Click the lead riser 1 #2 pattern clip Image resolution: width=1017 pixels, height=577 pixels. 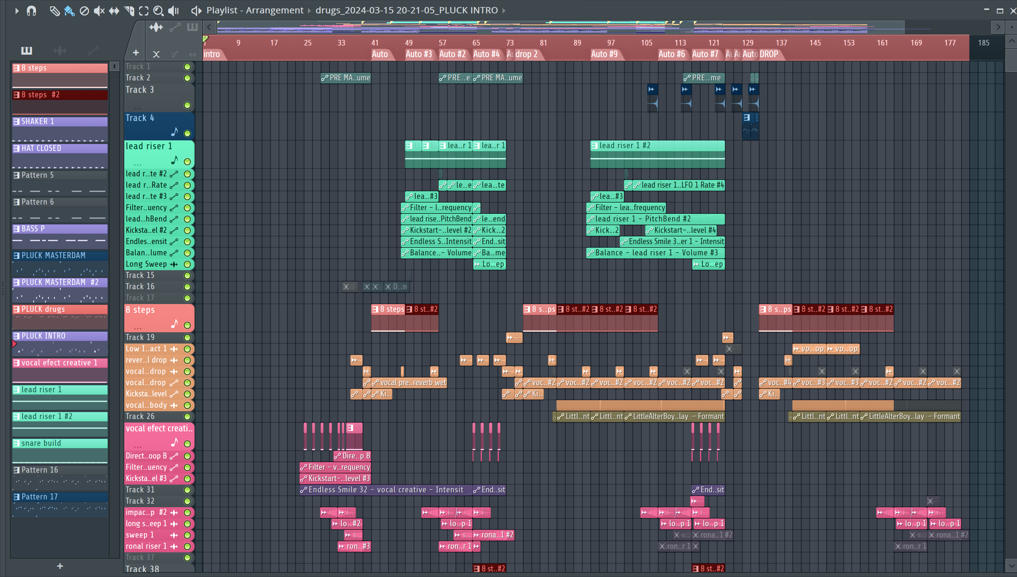[x=657, y=154]
